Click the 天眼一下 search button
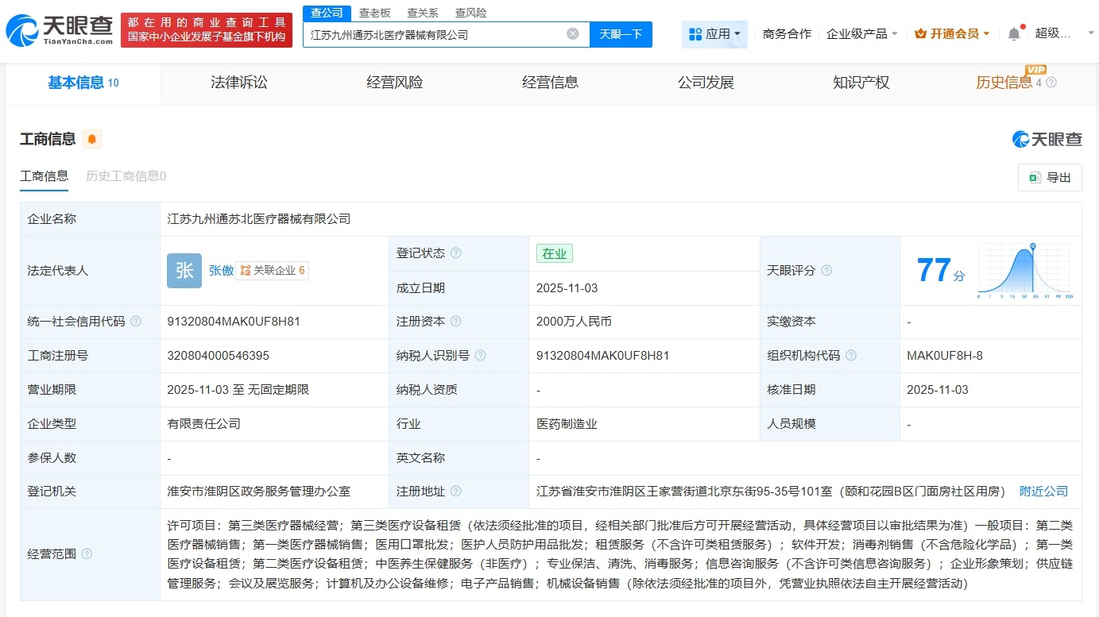The image size is (1099, 617). 621,33
